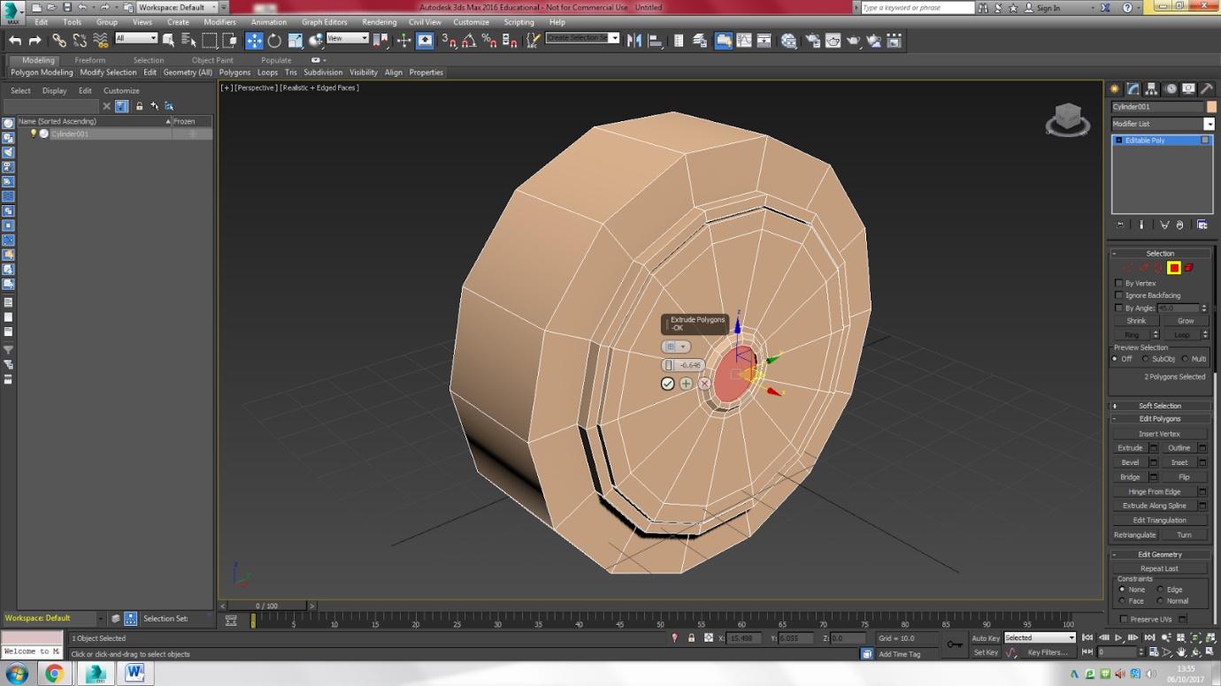Activate the Select and Scale tool
The width and height of the screenshot is (1221, 686).
coord(296,41)
